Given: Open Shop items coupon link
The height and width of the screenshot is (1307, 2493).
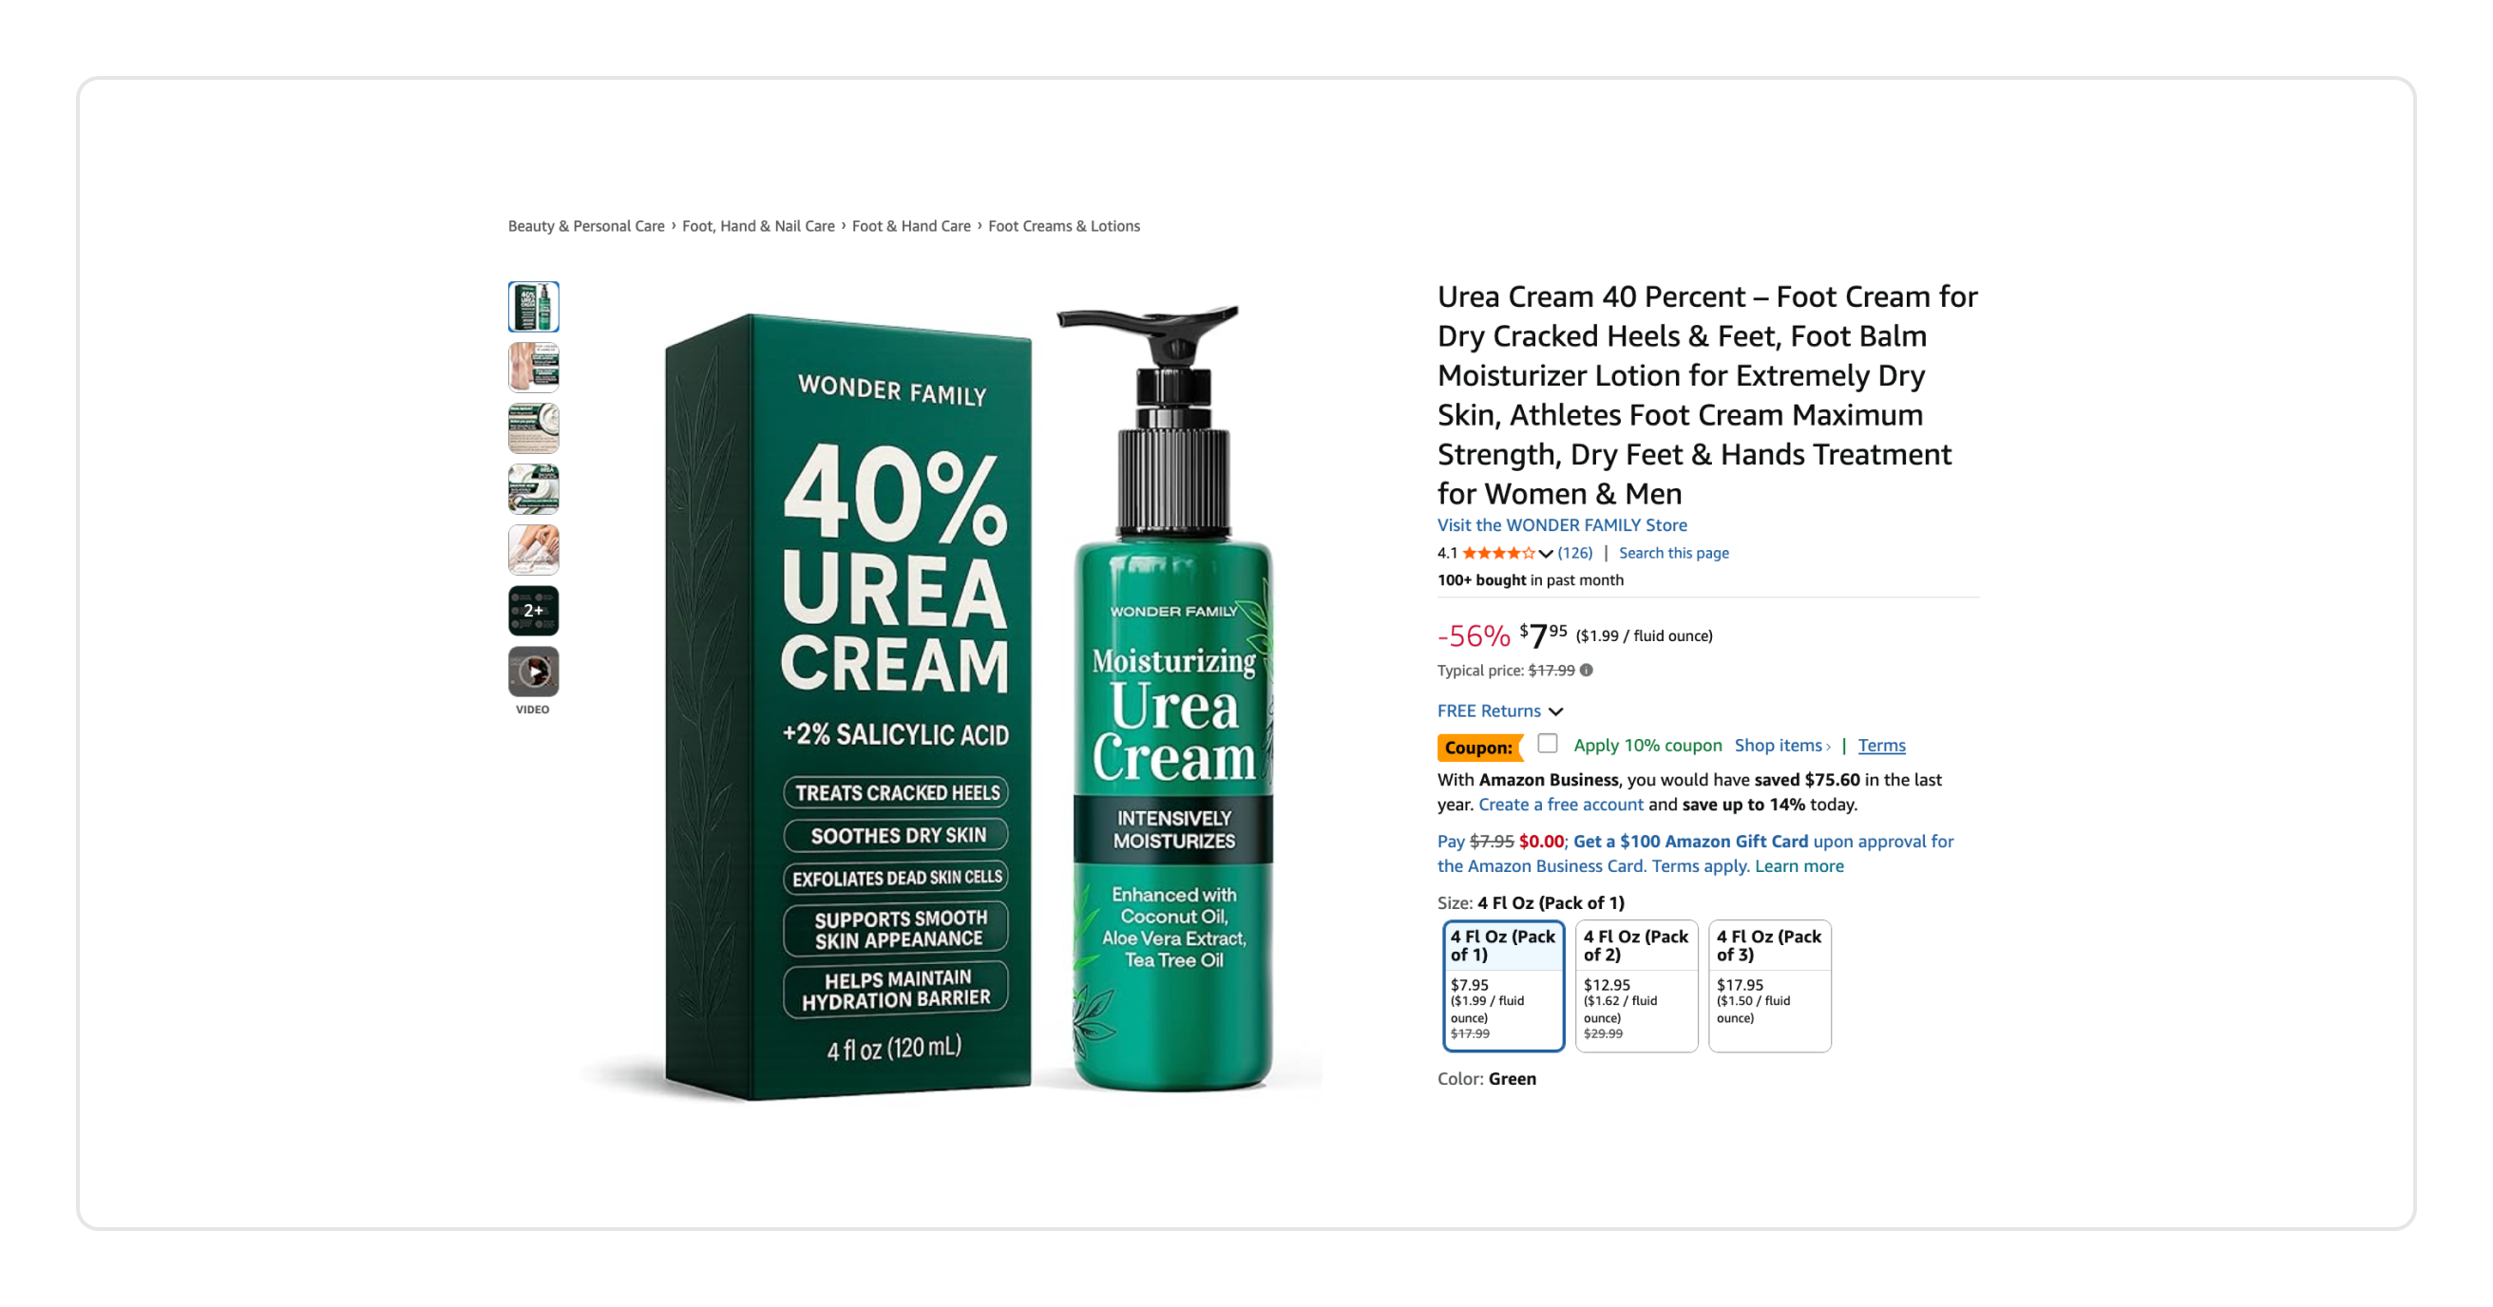Looking at the screenshot, I should pos(1781,745).
